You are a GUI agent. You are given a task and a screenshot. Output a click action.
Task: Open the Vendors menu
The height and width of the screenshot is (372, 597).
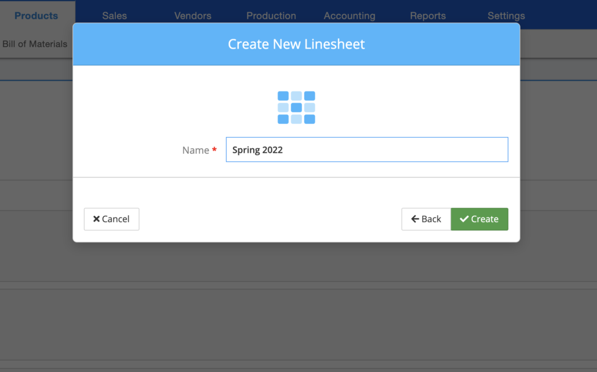[x=192, y=16]
